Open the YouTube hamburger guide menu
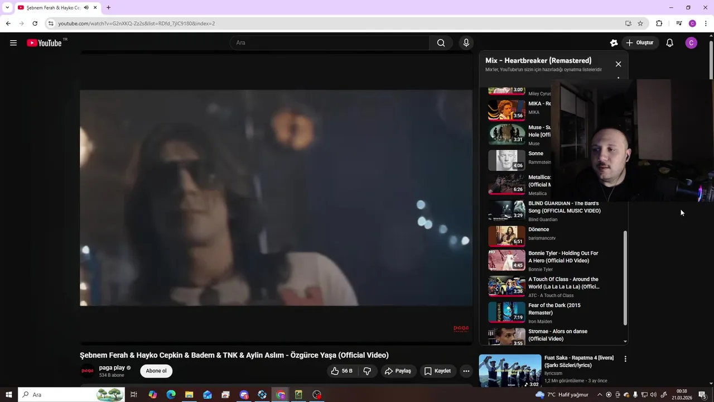This screenshot has height=402, width=714. pos(13,43)
